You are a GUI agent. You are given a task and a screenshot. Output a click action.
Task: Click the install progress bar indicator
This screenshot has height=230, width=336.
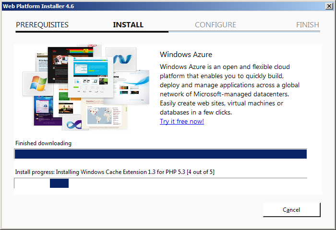(59, 184)
